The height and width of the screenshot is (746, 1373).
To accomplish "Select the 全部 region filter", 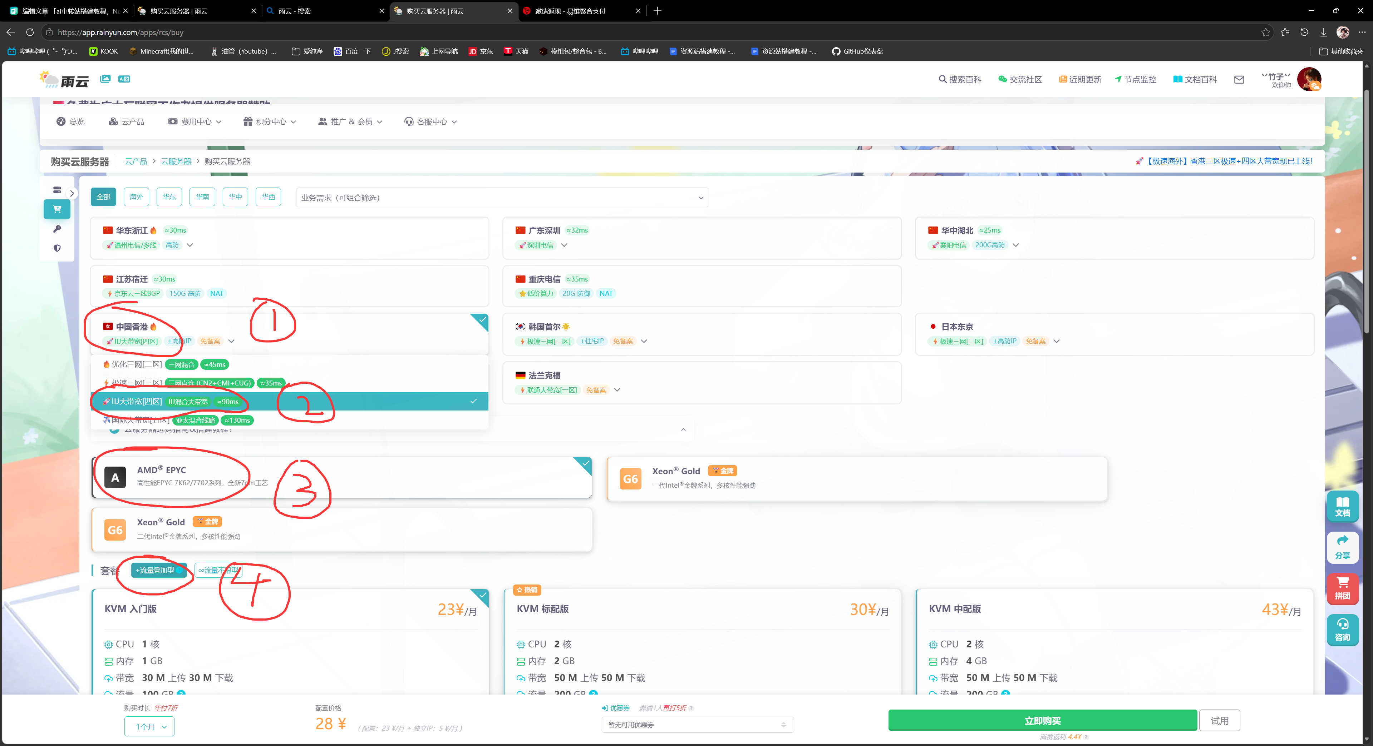I will coord(103,197).
